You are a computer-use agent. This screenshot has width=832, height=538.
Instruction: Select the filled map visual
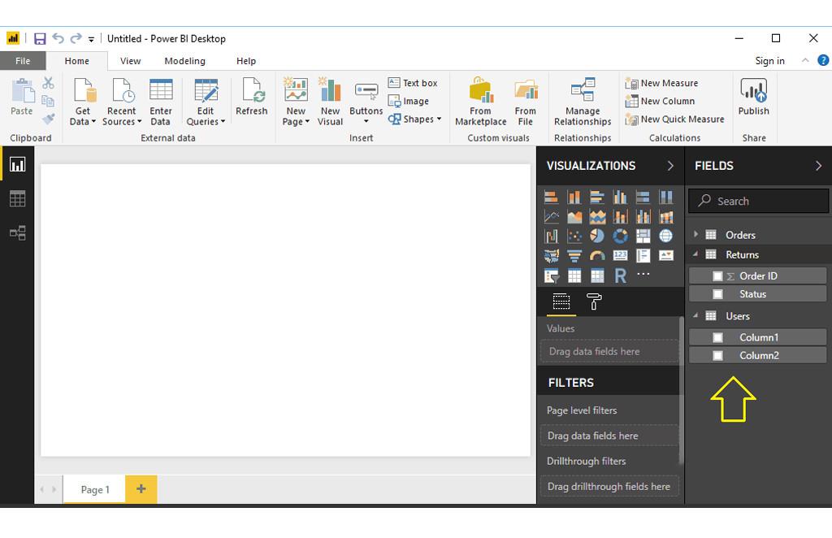click(552, 256)
